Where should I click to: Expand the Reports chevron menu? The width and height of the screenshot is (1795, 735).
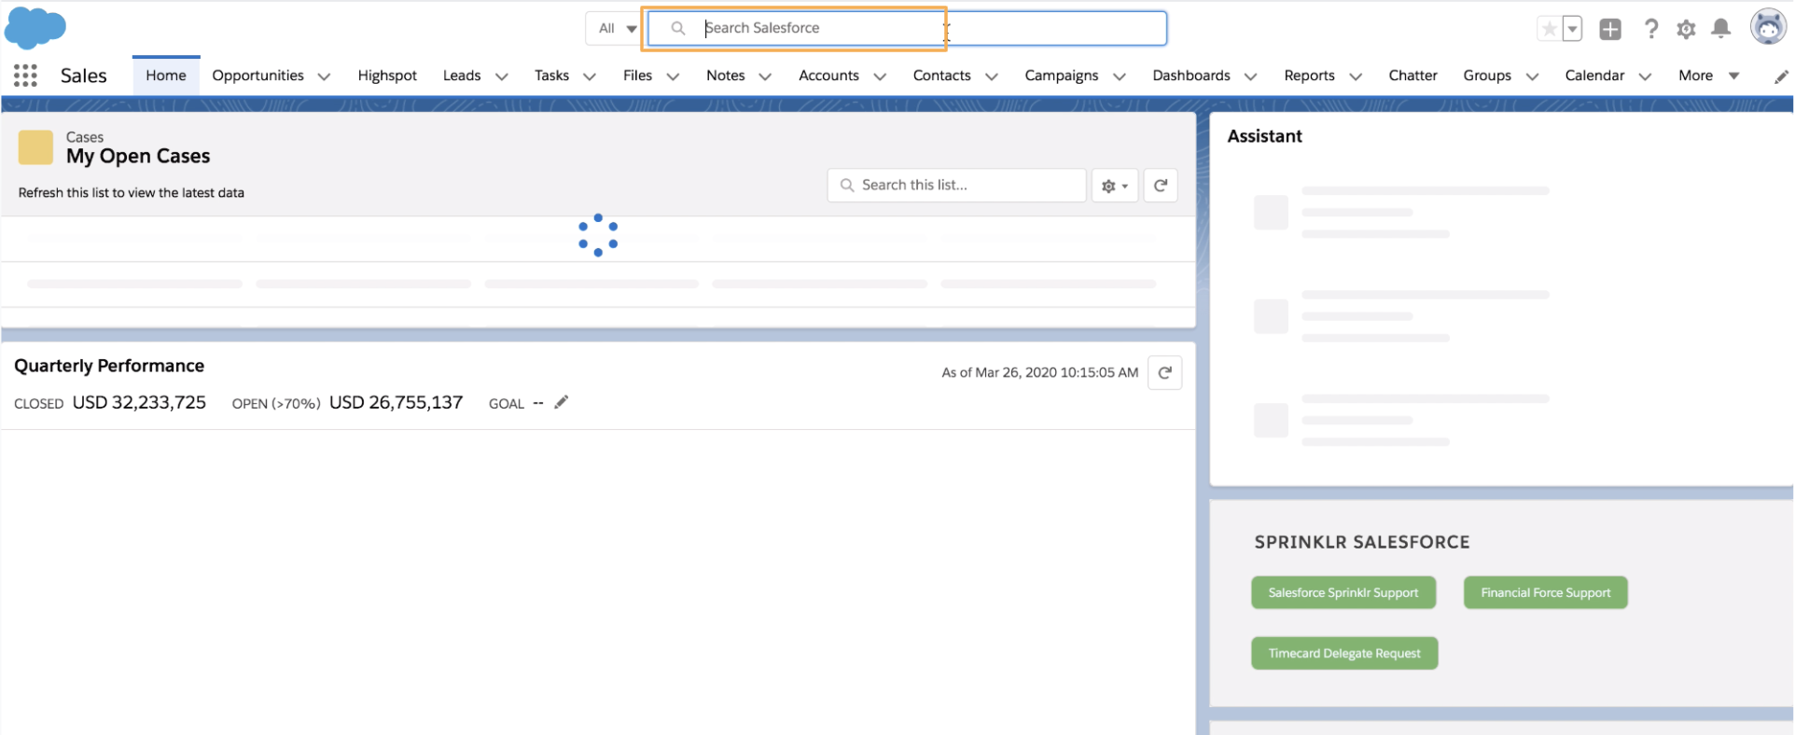click(1356, 76)
